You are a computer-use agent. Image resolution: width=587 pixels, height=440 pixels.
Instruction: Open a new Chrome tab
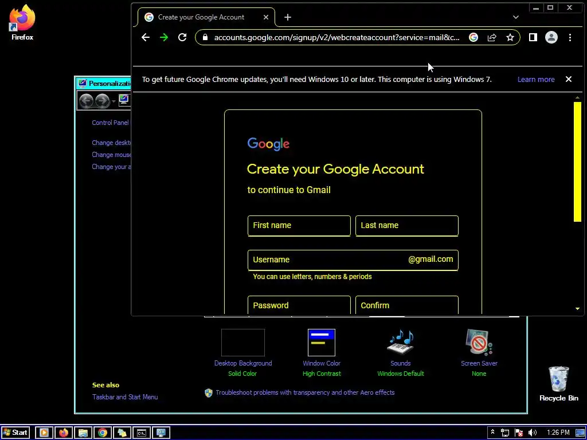(x=288, y=17)
